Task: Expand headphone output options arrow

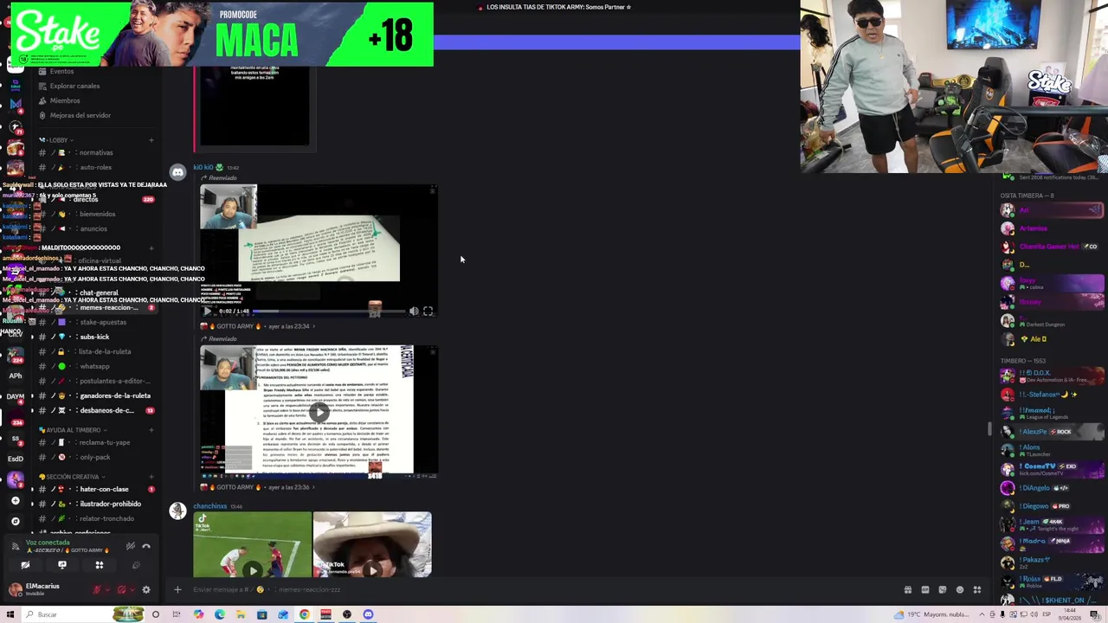Action: (x=131, y=590)
